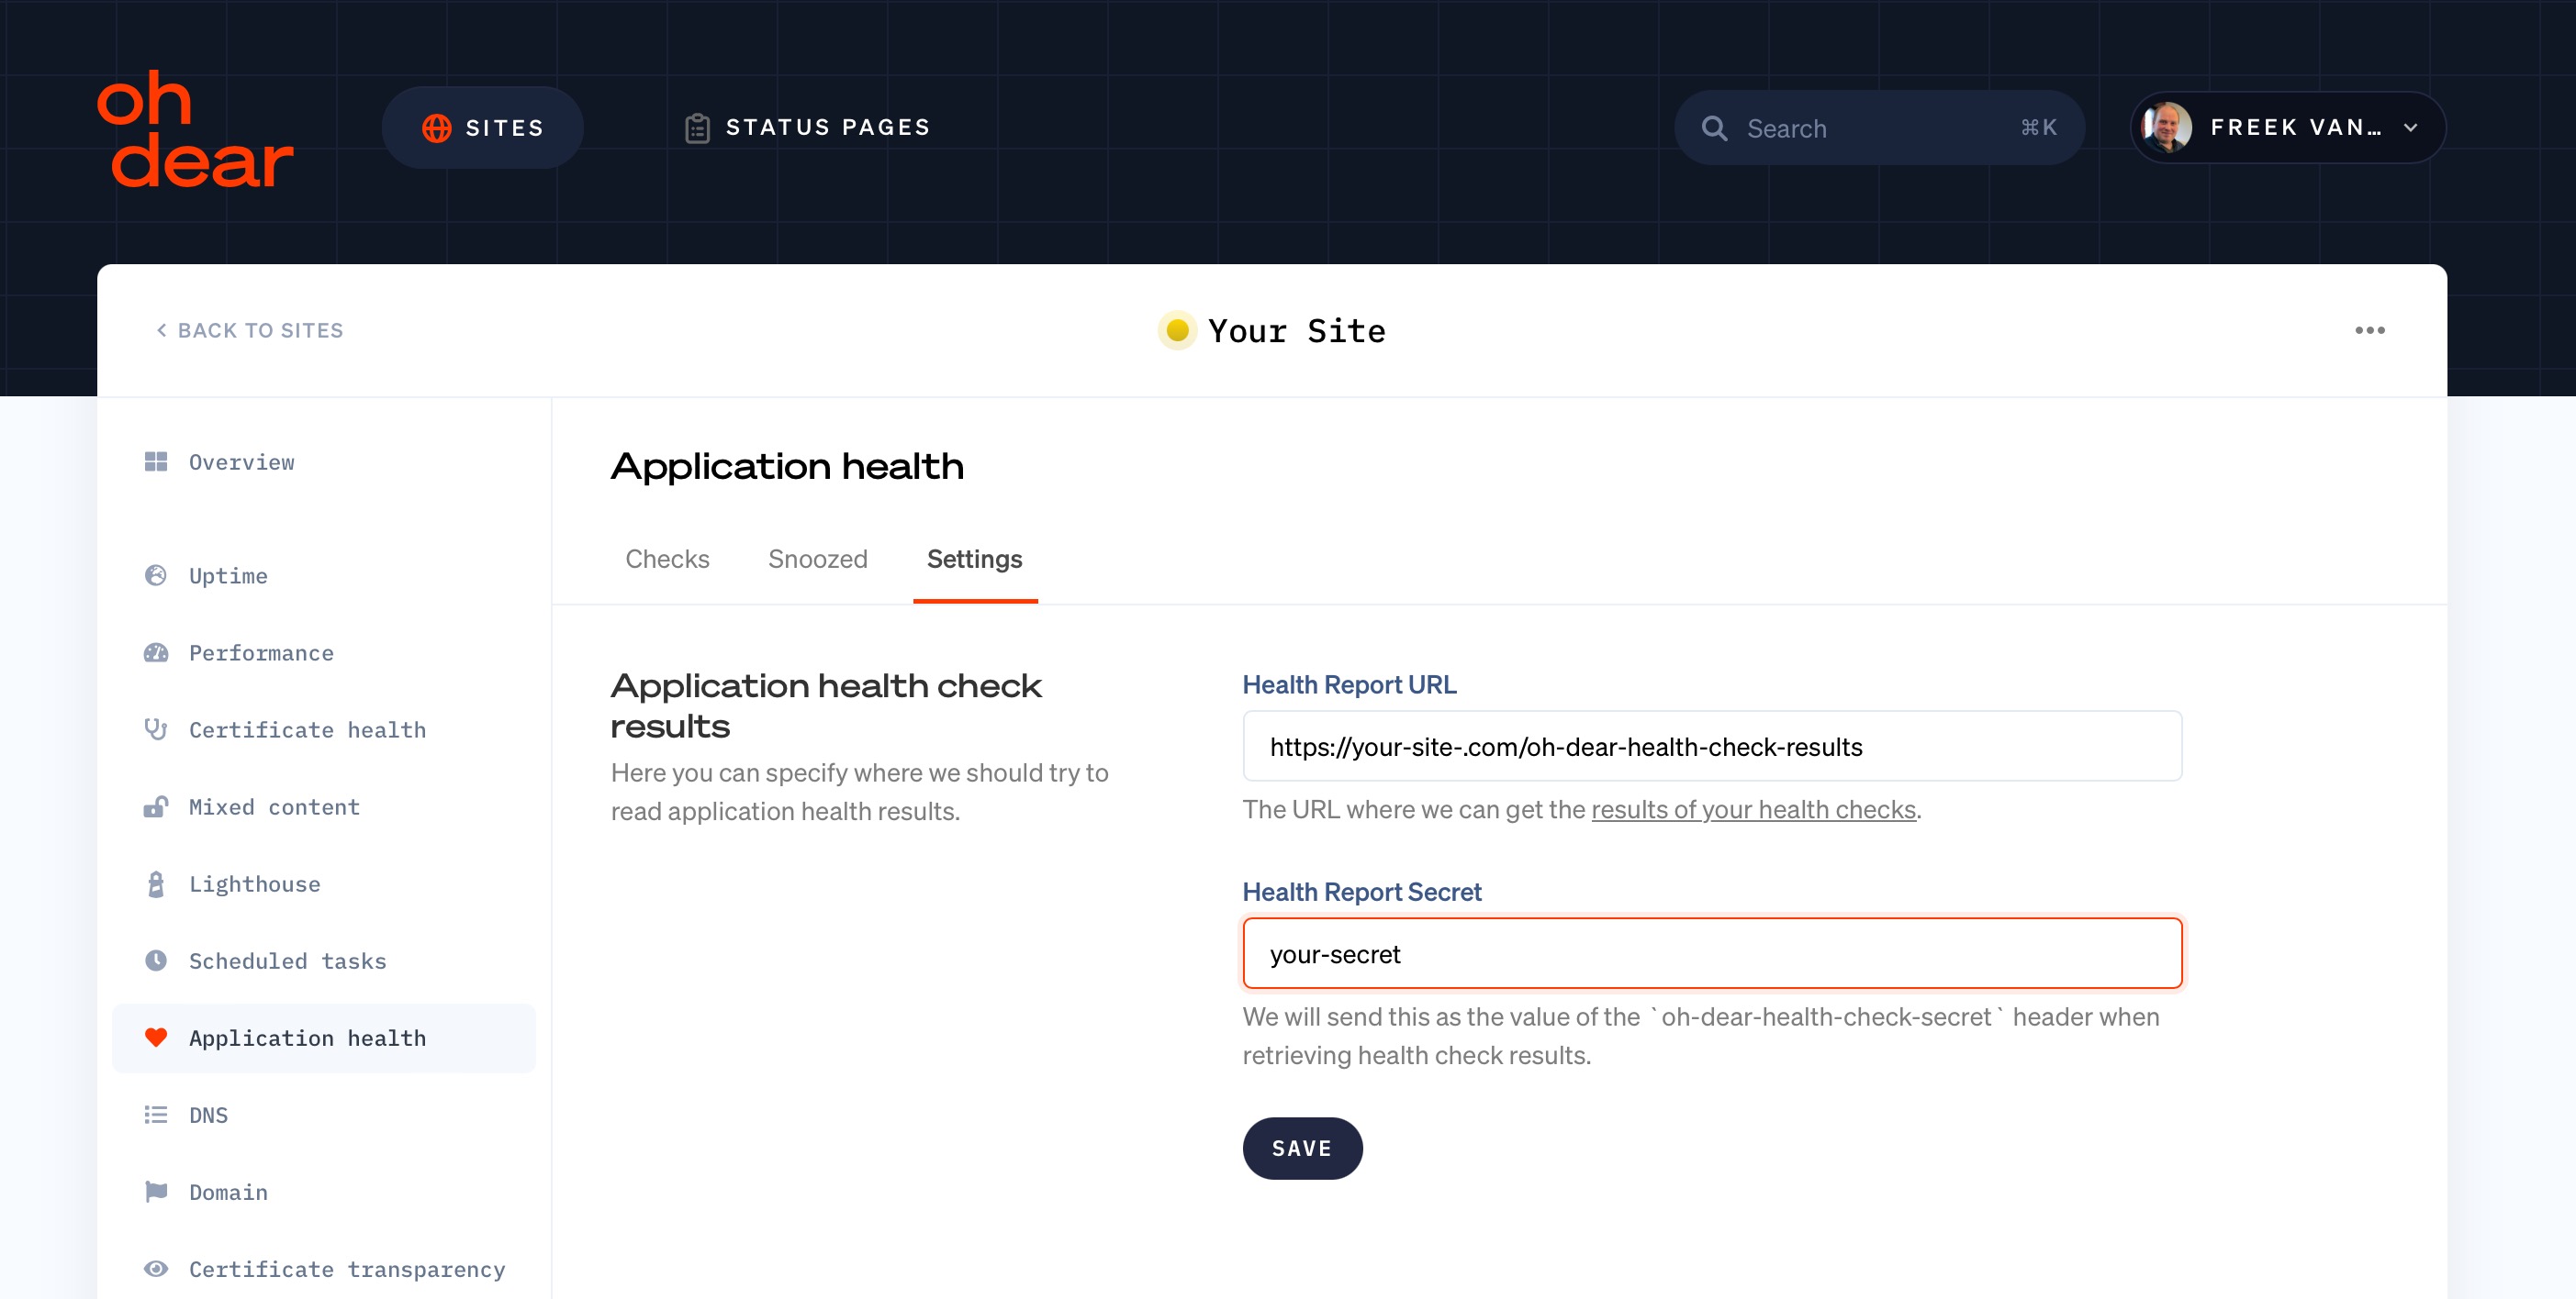Open Lighthouse in the sidebar
The width and height of the screenshot is (2576, 1299).
(324, 883)
